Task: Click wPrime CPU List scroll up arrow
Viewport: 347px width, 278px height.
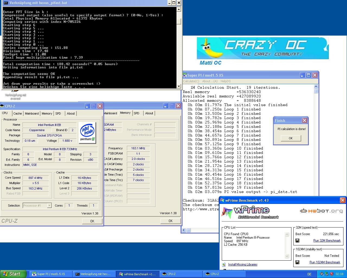Action: (287, 234)
